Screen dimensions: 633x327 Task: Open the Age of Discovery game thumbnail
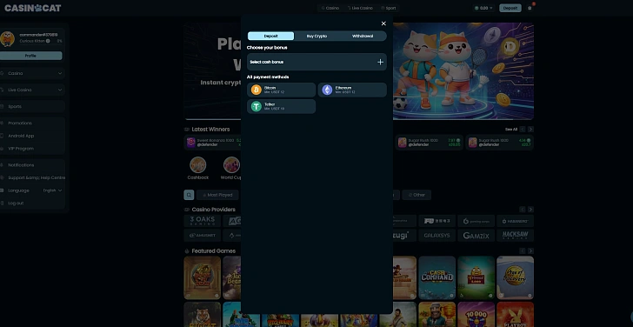pos(515,277)
